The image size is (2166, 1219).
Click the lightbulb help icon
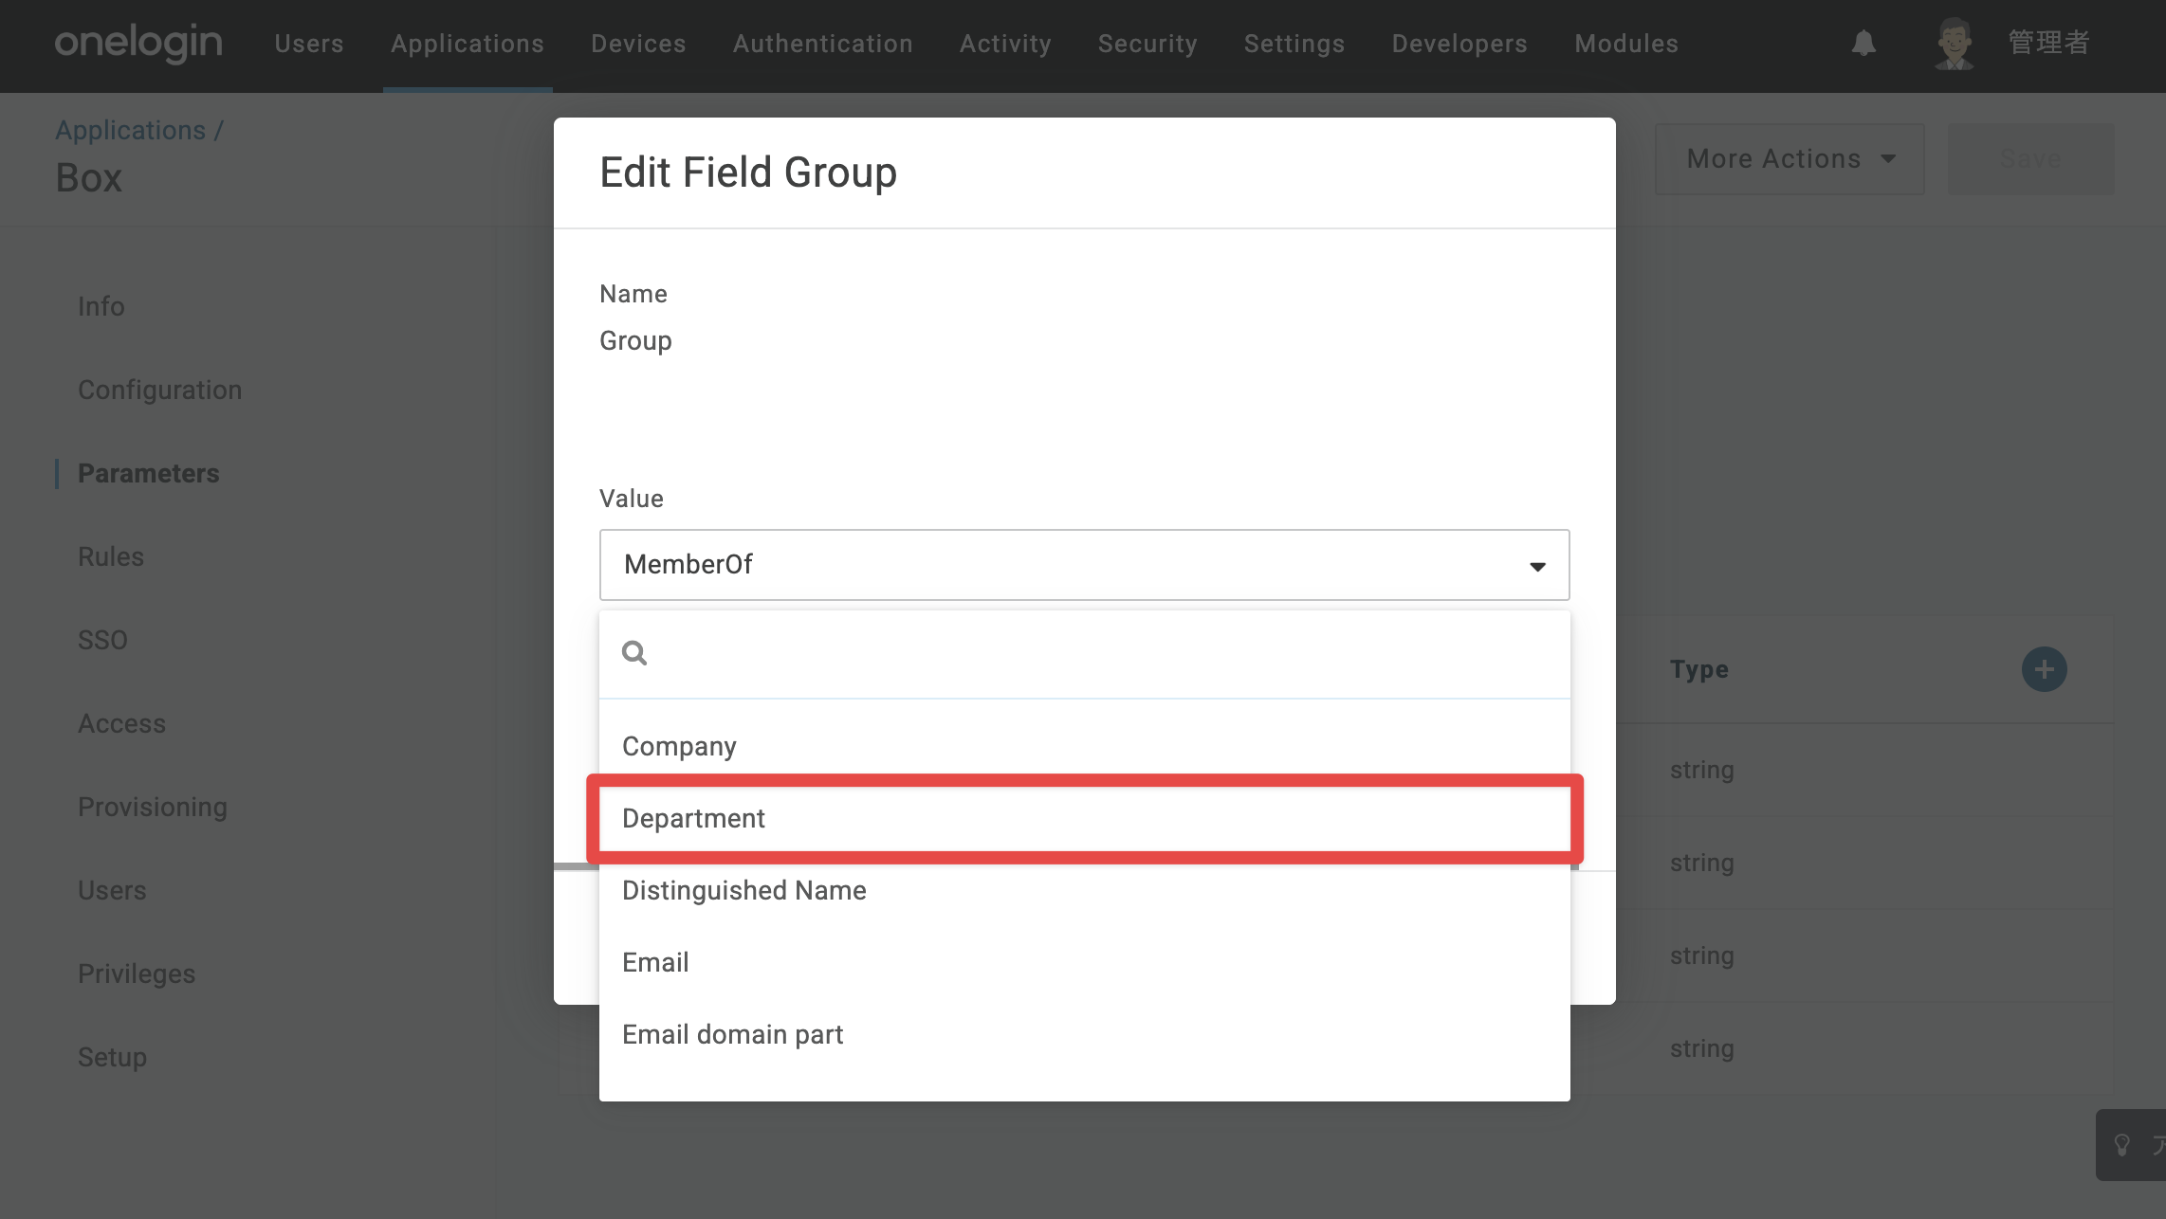click(2122, 1145)
